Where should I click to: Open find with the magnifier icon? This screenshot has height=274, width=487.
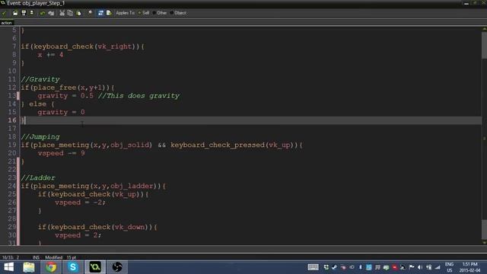pos(90,13)
